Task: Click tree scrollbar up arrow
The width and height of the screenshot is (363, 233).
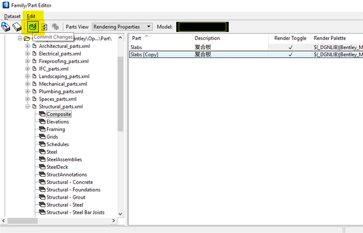Action: click(120, 37)
